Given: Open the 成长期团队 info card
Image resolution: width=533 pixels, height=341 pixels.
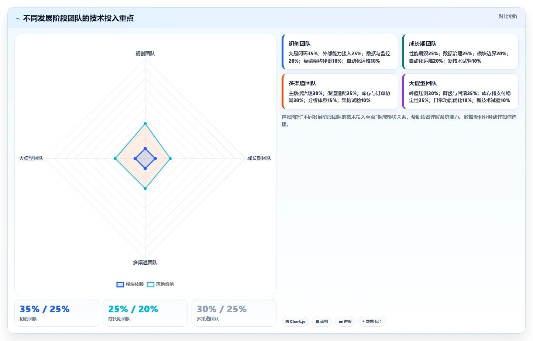Looking at the screenshot, I should pyautogui.click(x=460, y=52).
